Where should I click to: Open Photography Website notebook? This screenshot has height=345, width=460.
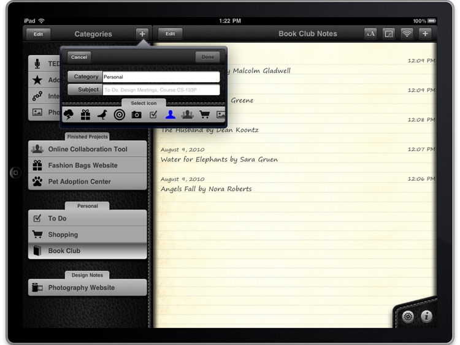[x=88, y=287]
